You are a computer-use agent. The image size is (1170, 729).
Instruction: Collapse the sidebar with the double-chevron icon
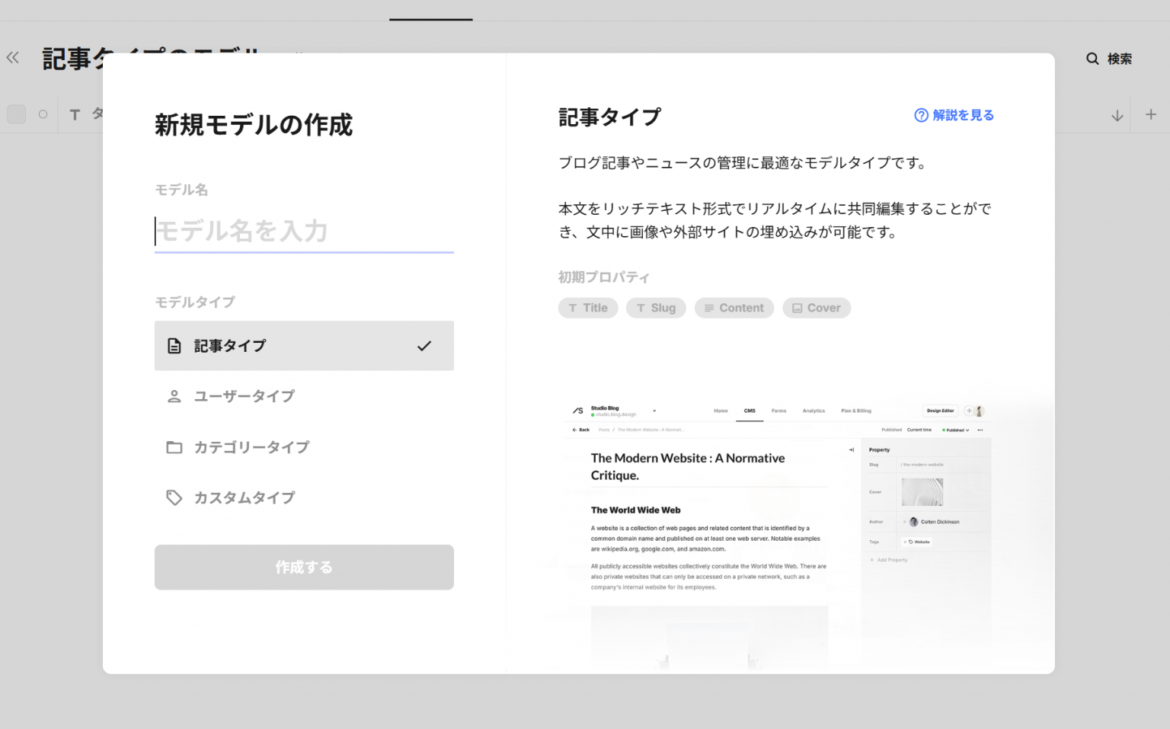pos(12,57)
